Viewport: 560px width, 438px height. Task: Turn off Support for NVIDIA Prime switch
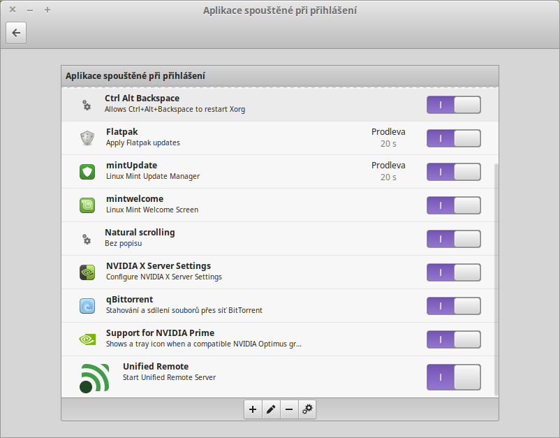click(x=454, y=340)
